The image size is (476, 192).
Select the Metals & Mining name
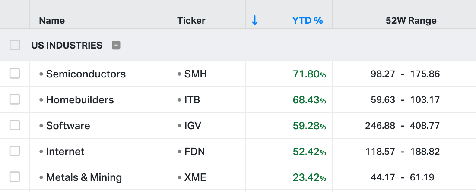tap(84, 177)
